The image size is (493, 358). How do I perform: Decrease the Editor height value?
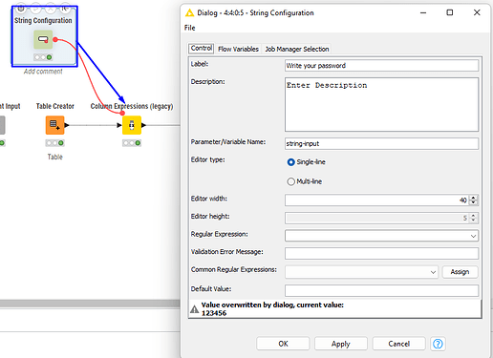(473, 221)
